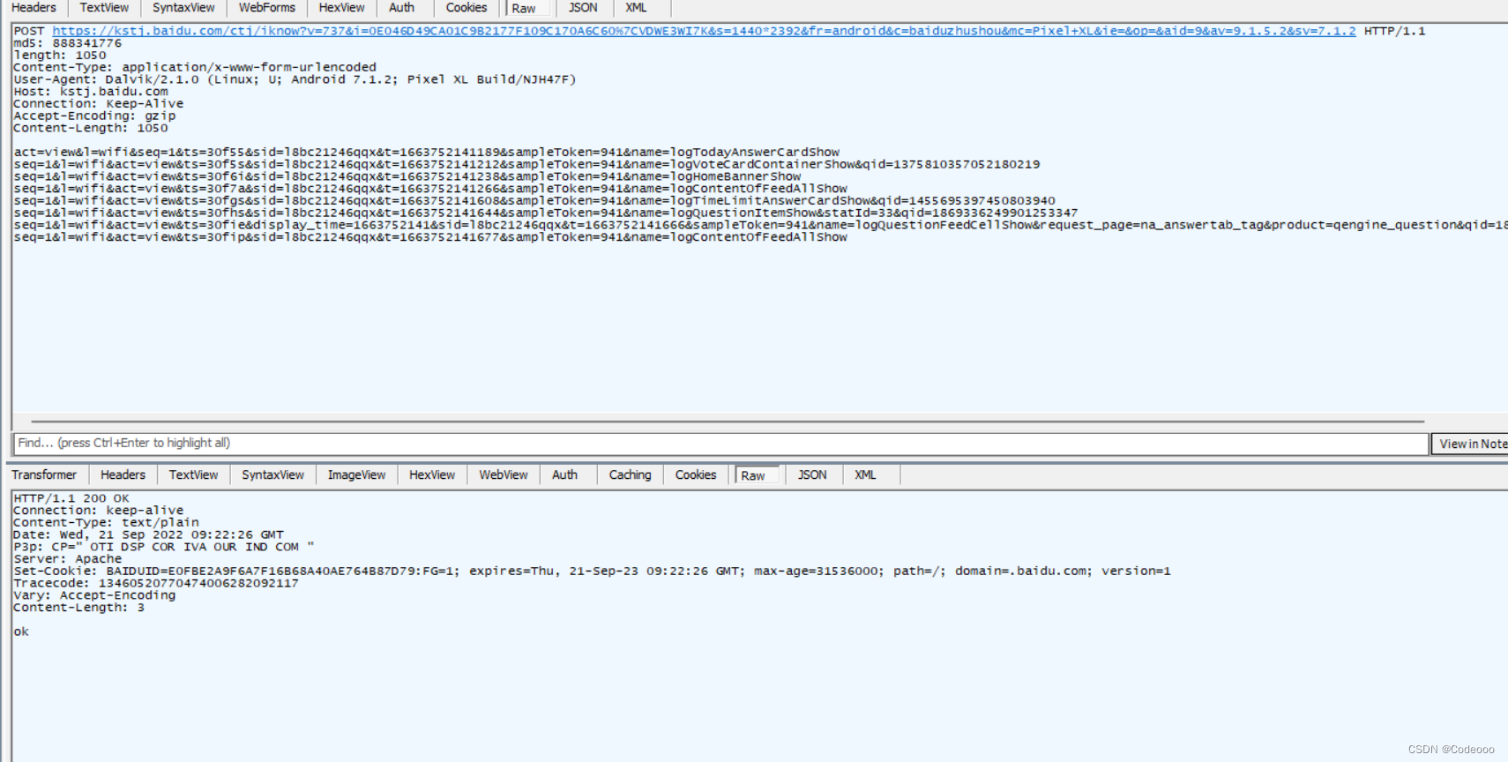
Task: Click the 'Vary: Accept-Encoding' line
Action: pos(94,596)
